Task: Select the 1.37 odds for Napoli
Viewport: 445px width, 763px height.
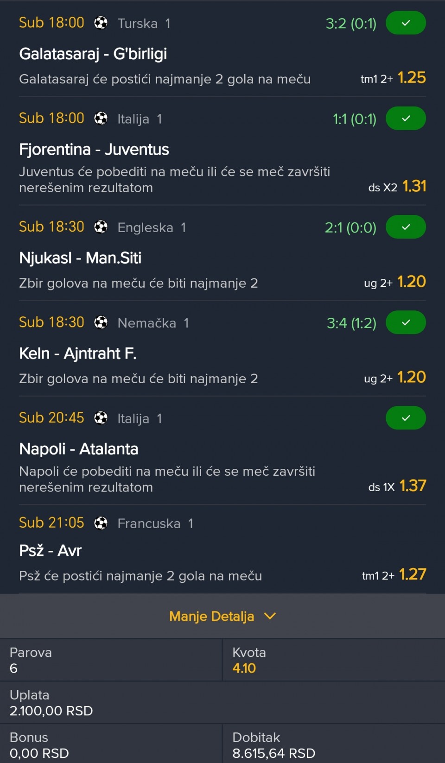Action: pyautogui.click(x=412, y=486)
